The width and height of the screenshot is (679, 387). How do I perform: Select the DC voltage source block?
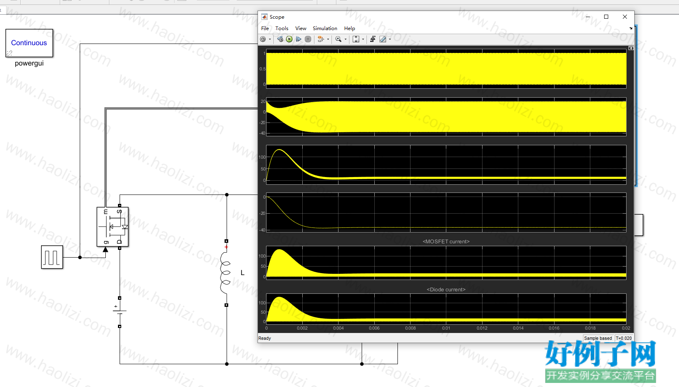(x=120, y=312)
